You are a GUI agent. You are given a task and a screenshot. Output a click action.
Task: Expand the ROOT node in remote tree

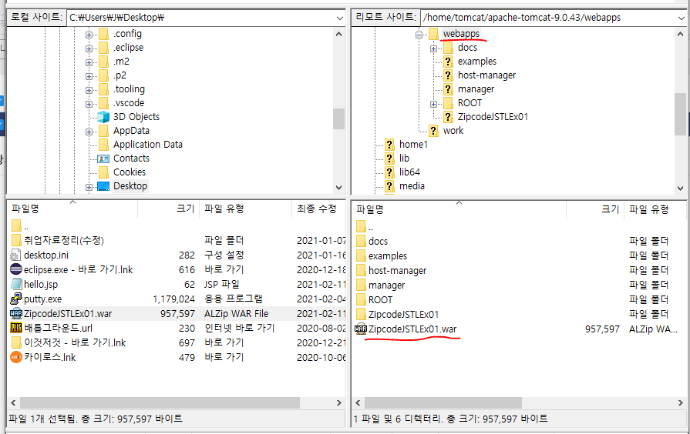coord(433,104)
